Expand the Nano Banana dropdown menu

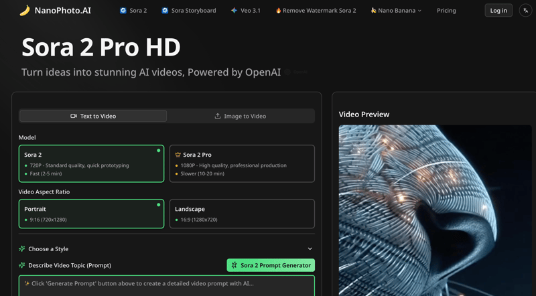click(396, 11)
